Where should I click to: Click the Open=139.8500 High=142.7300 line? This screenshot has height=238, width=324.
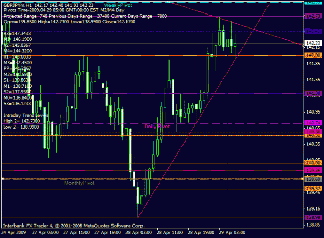(x=69, y=22)
